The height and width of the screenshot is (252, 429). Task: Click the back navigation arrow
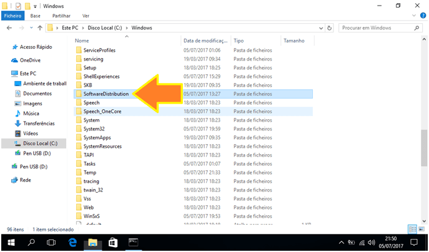9,28
